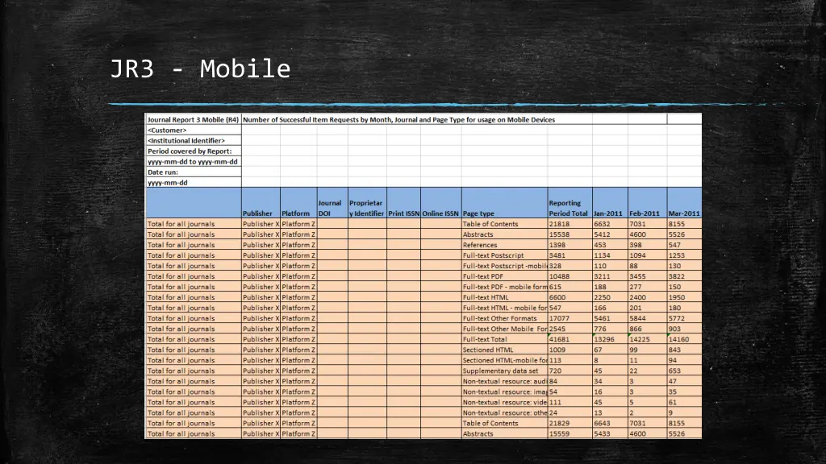
Task: Click the Mar-2011 value "843" for Sectioned HTML
Action: coord(684,350)
